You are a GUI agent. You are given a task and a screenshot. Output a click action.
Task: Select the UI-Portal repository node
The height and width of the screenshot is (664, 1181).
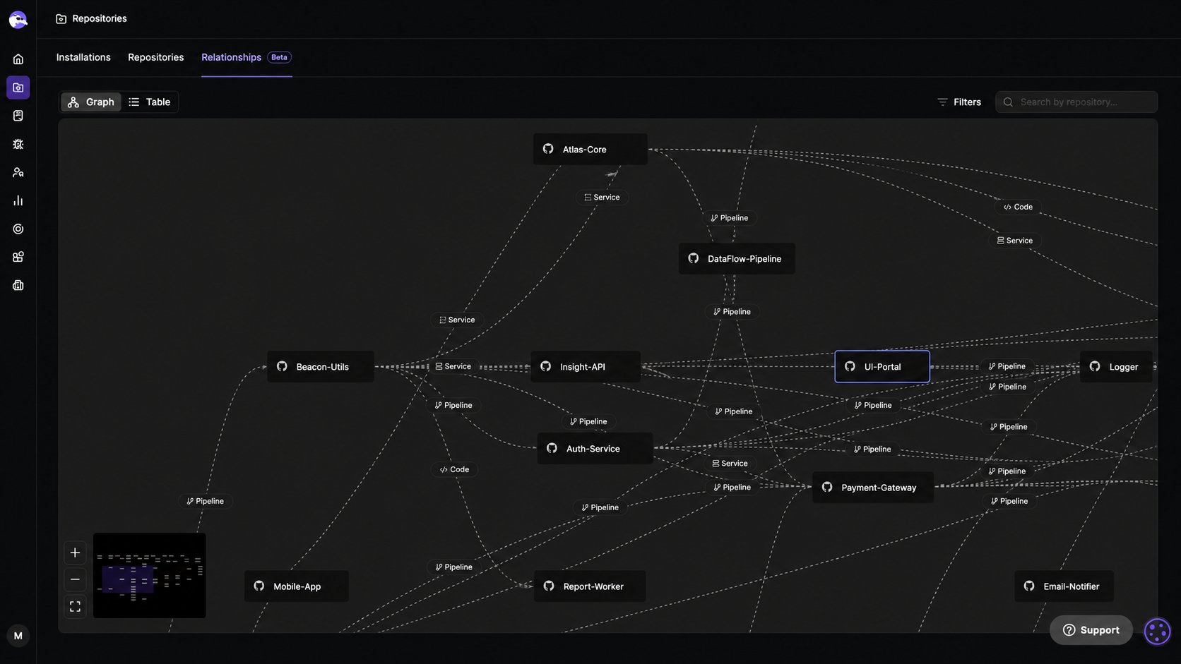coord(882,366)
